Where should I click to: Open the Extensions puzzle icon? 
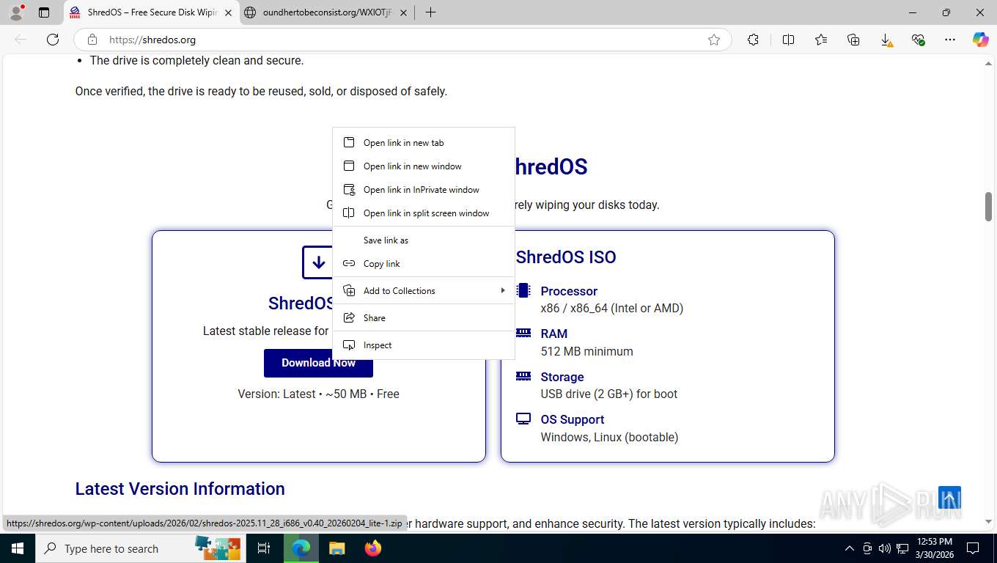pyautogui.click(x=753, y=40)
